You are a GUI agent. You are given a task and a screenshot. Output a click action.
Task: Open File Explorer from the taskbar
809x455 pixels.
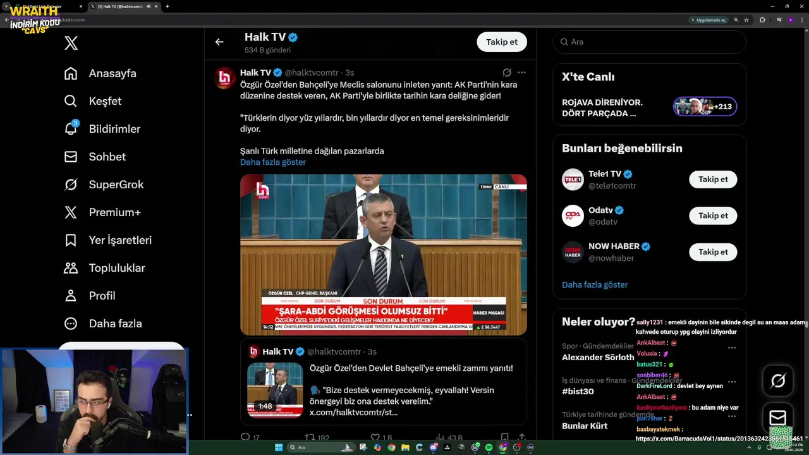pyautogui.click(x=405, y=447)
